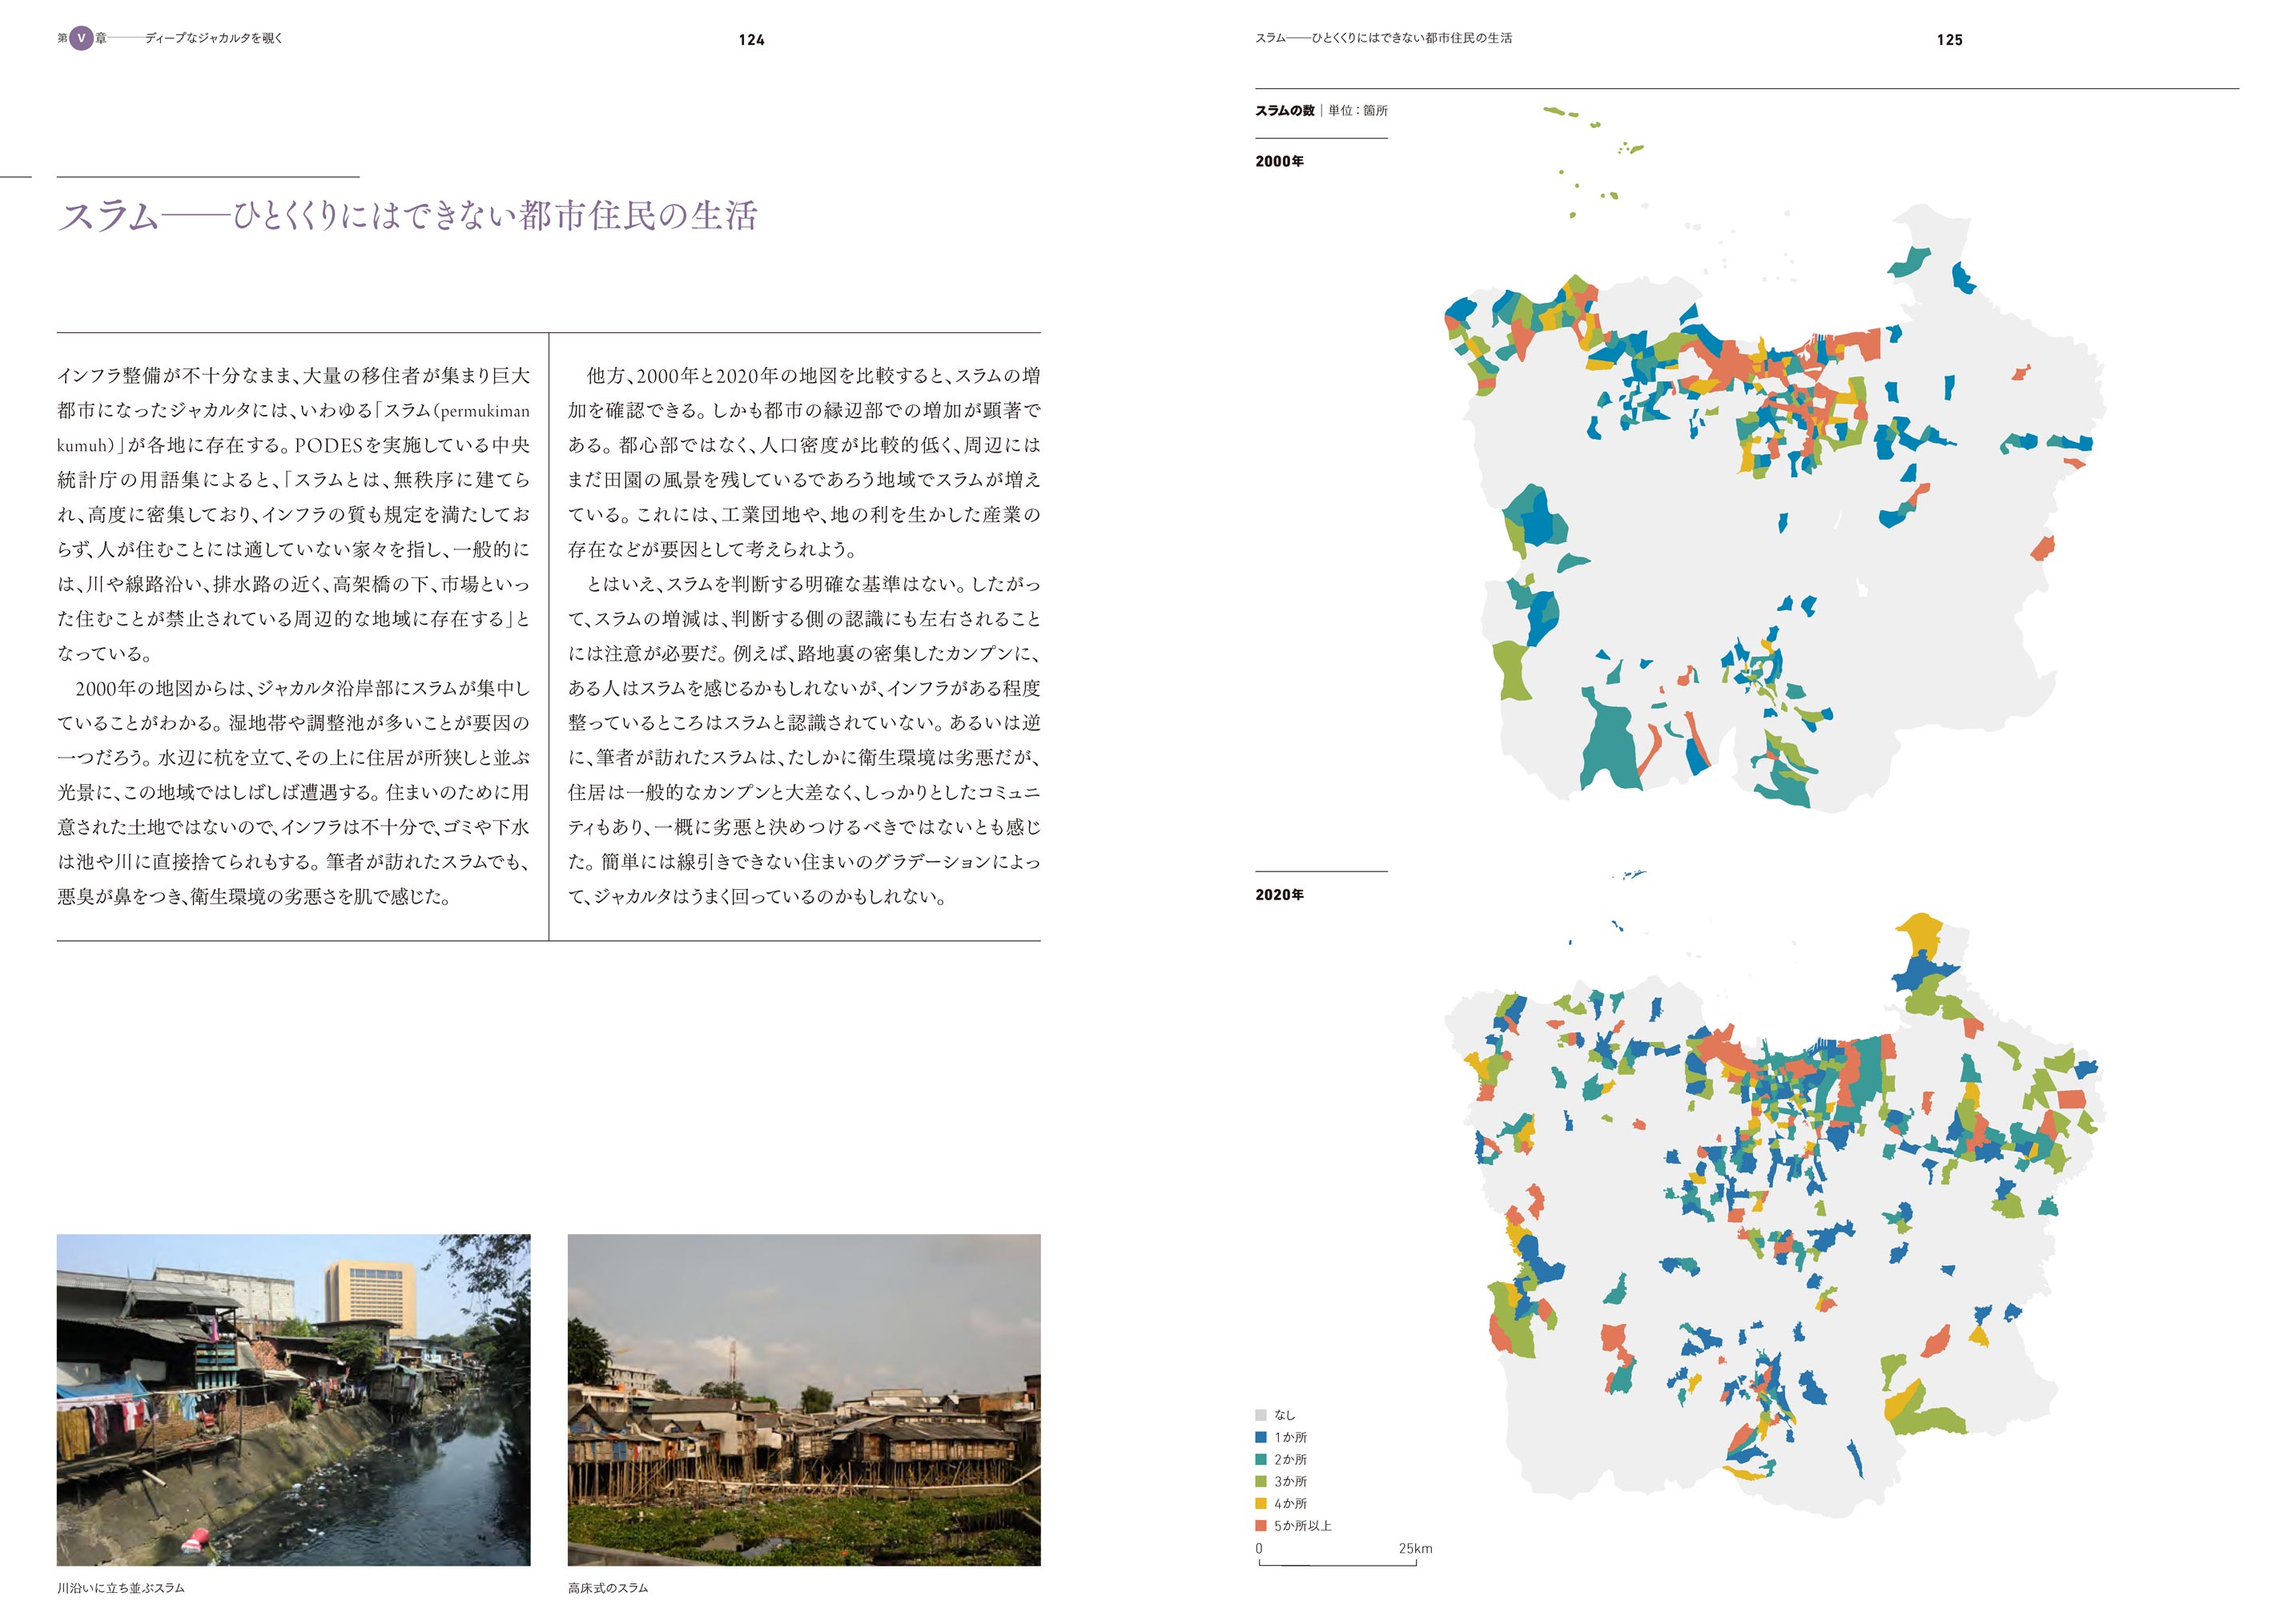Click the map title スラムの数

coord(1285,111)
